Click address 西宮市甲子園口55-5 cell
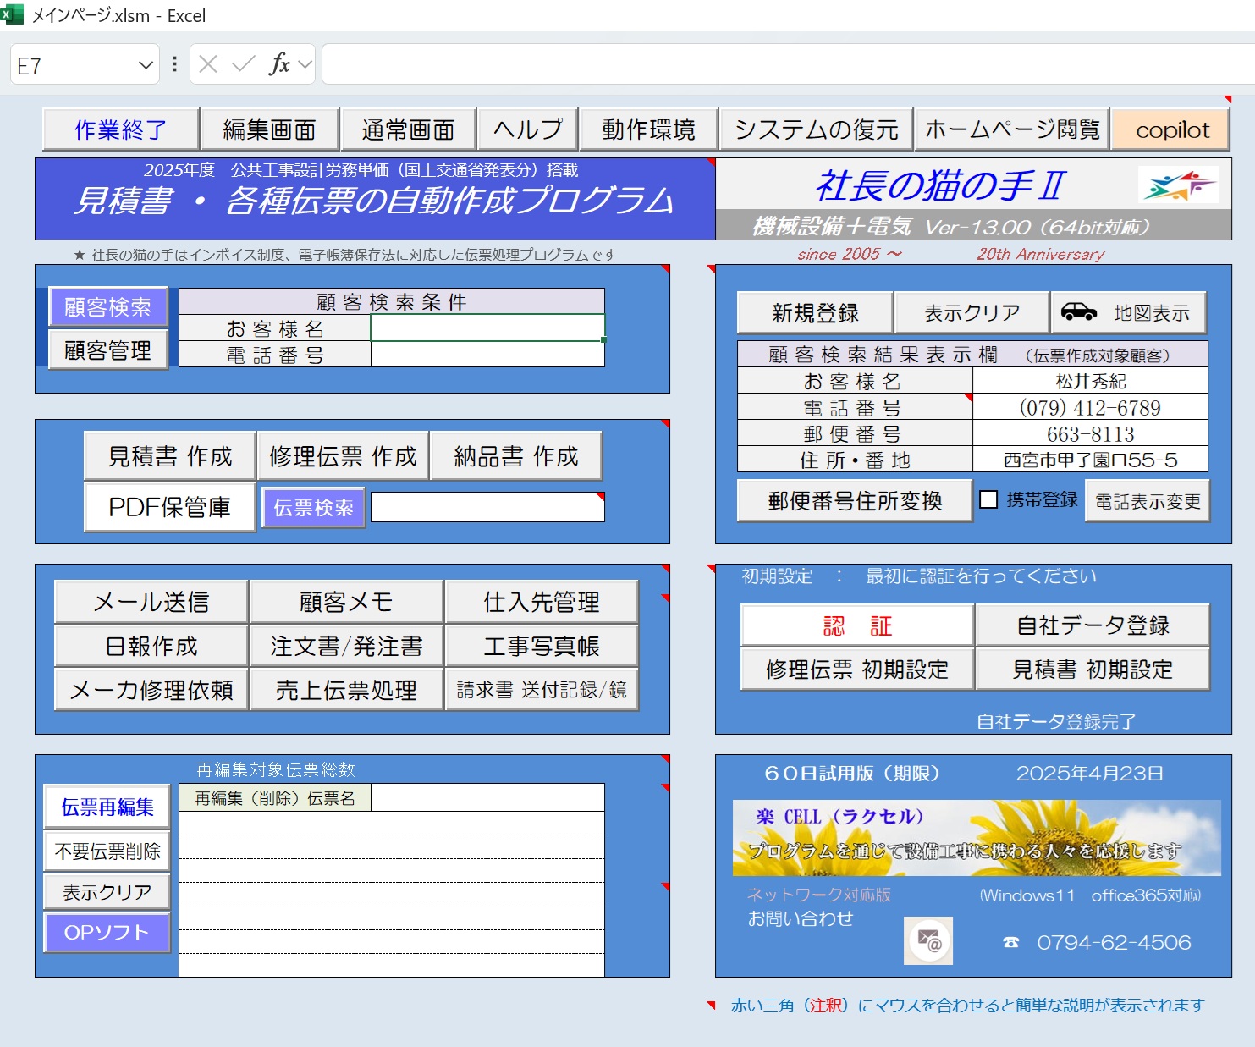1255x1047 pixels. click(1090, 460)
